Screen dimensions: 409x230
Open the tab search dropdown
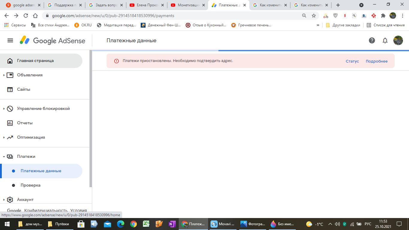(x=361, y=5)
